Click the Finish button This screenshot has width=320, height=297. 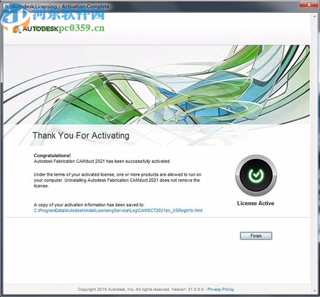click(x=256, y=236)
